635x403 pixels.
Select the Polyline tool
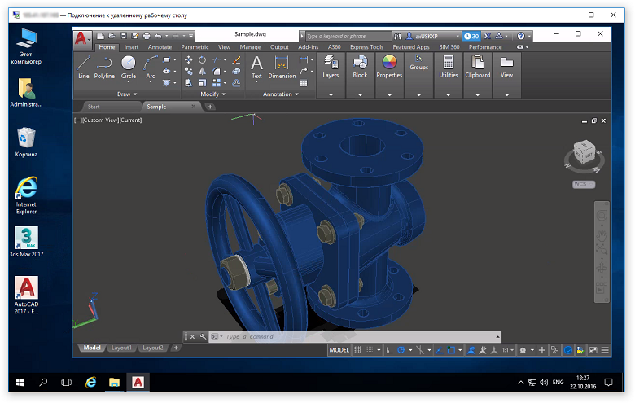(104, 64)
